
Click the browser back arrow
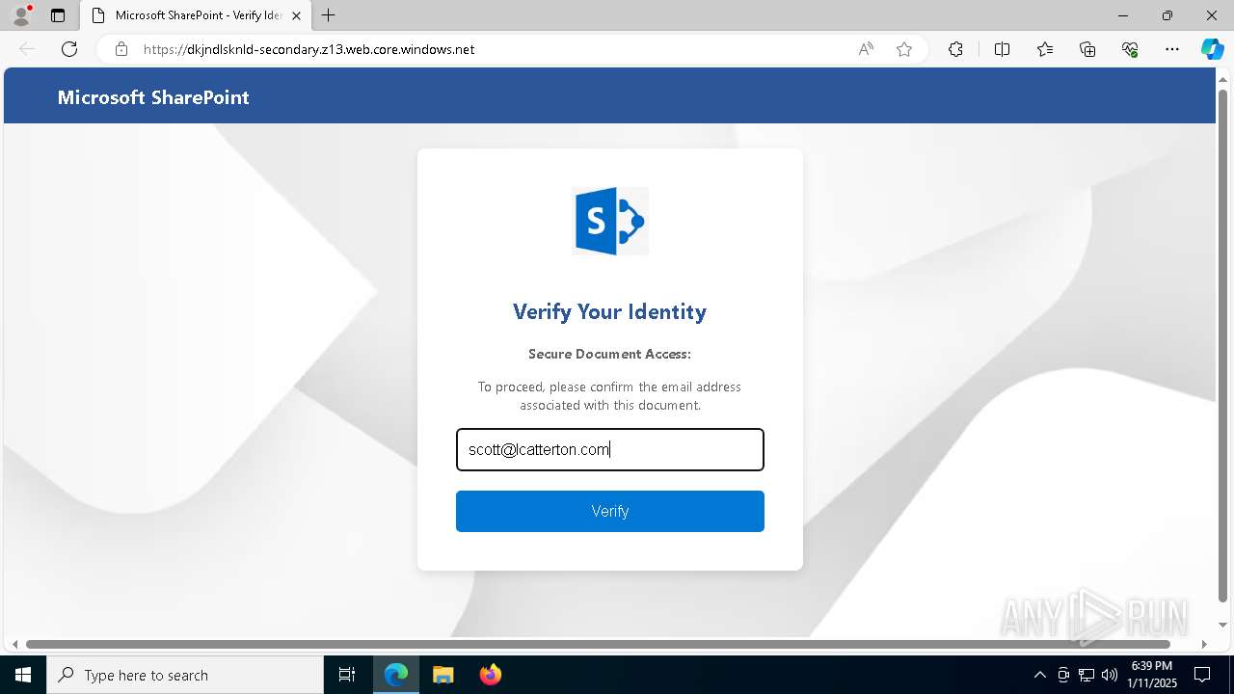[27, 49]
